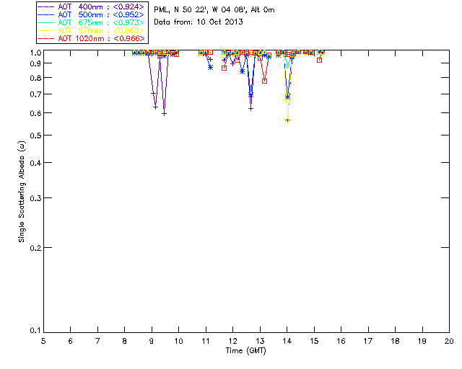Click the 'Time (GMT)' axis label
Image resolution: width=462 pixels, height=369 pixels.
pos(245,351)
